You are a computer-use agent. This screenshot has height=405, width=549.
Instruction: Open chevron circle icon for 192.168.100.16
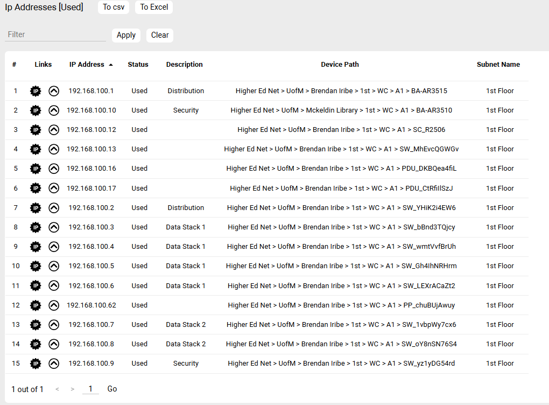click(x=54, y=169)
